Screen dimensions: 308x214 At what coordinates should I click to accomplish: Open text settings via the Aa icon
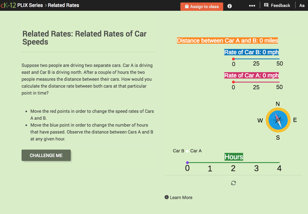[x=302, y=5]
